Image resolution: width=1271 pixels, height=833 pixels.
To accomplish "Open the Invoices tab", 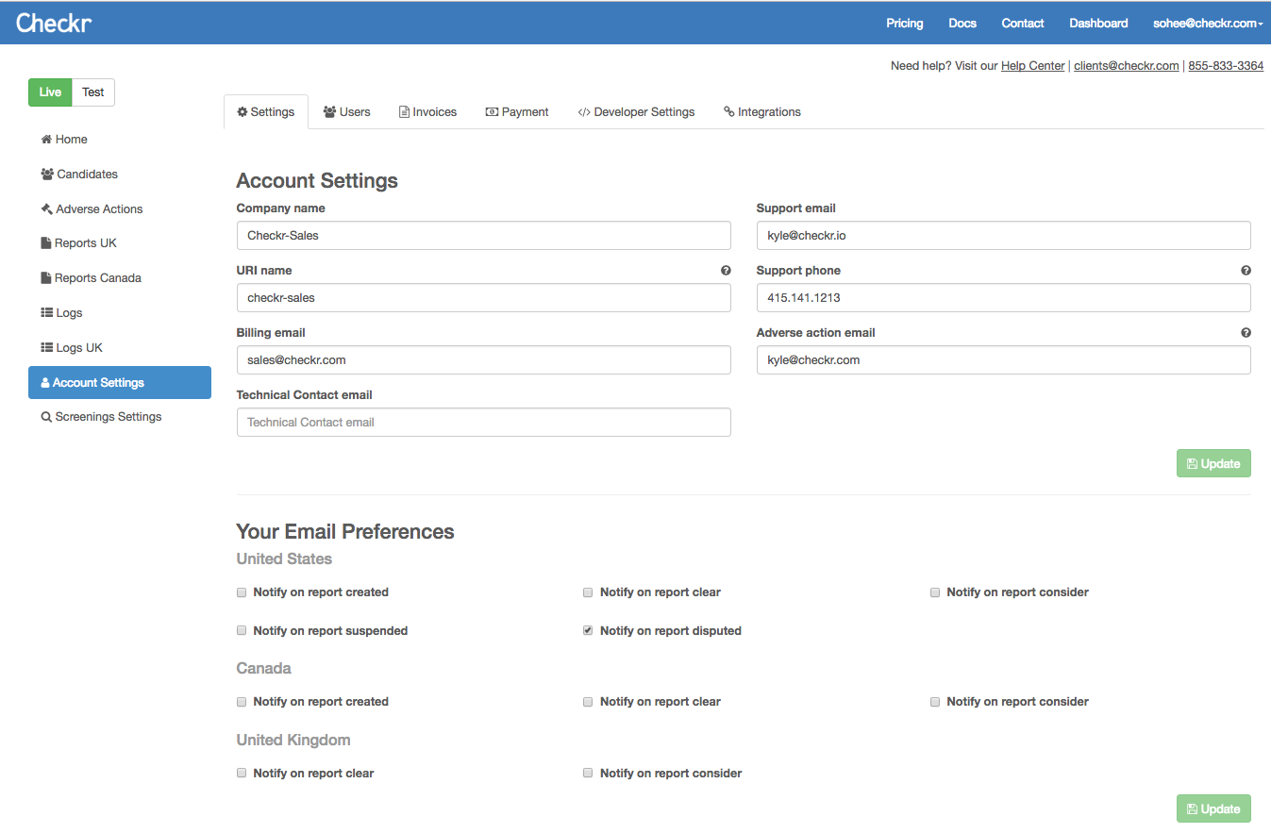I will 427,112.
